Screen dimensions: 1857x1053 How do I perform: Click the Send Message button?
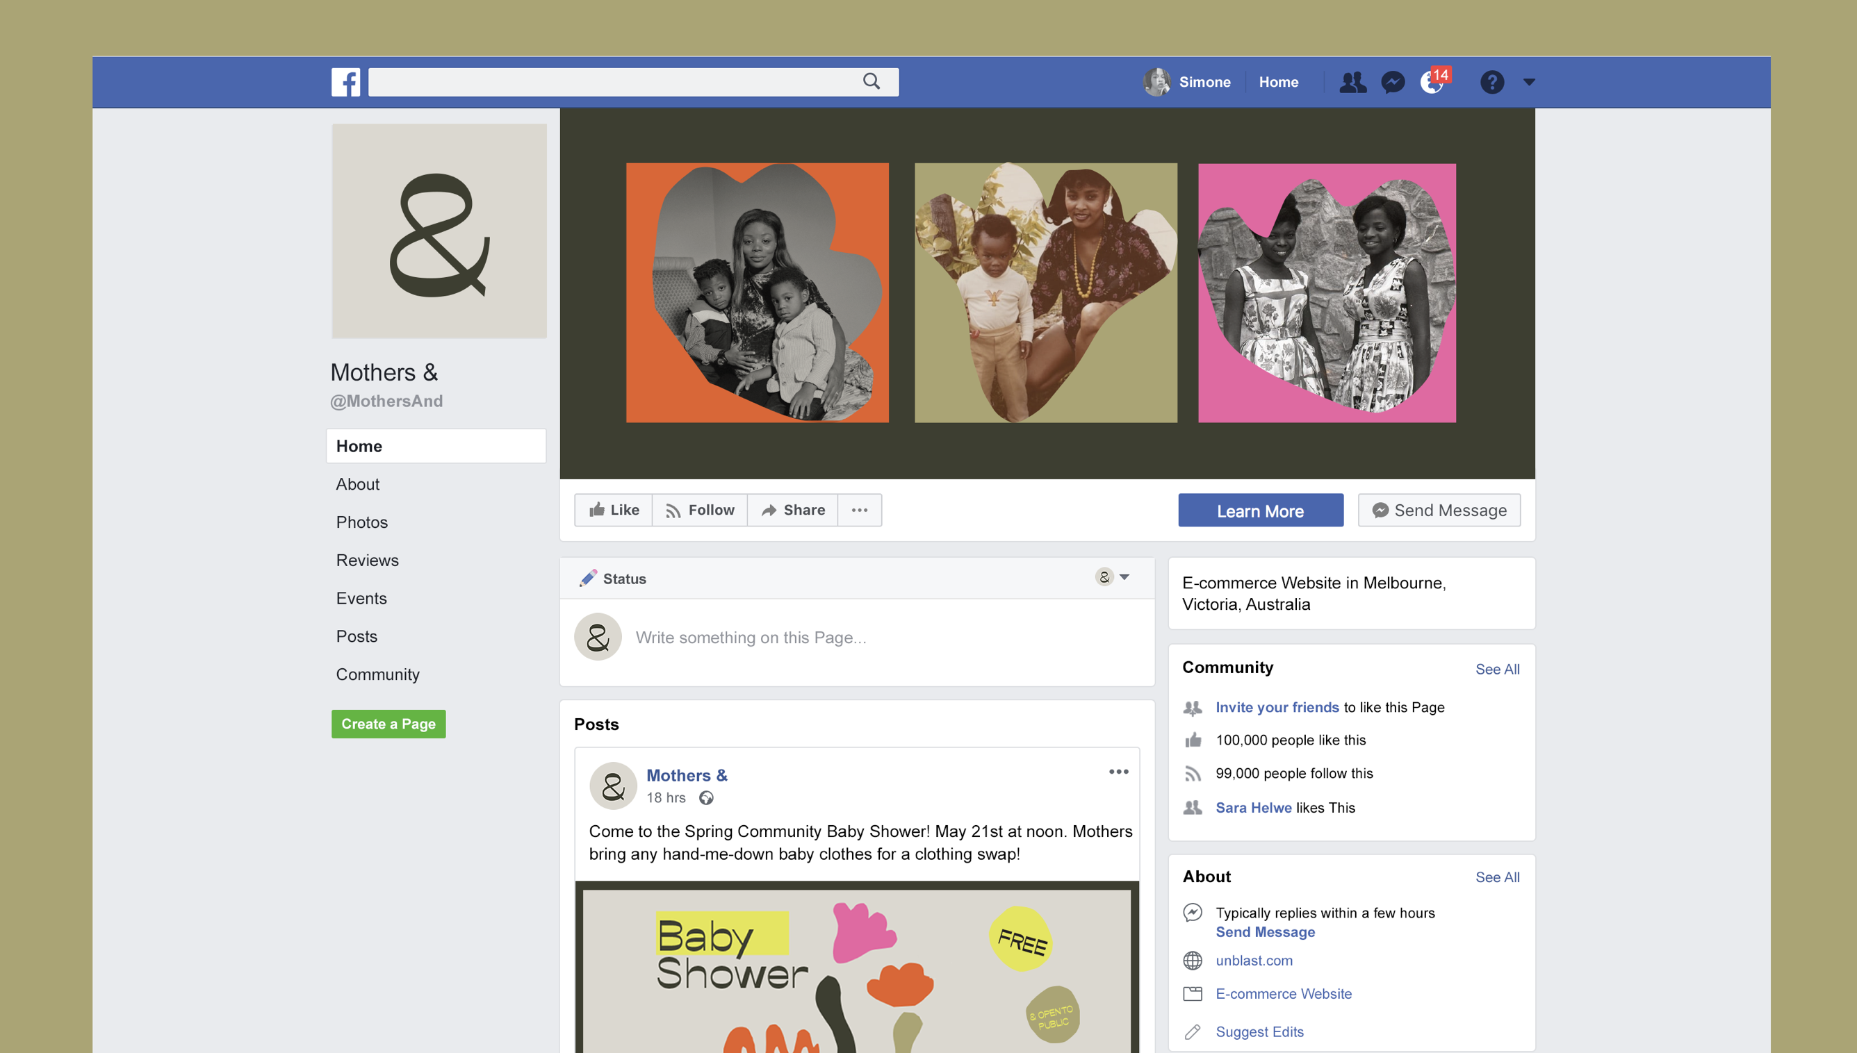coord(1439,510)
